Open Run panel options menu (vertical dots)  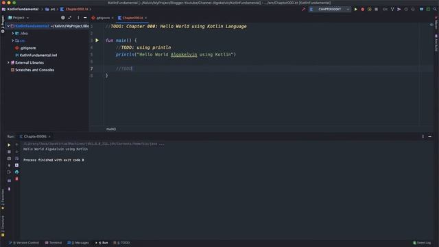(x=423, y=137)
